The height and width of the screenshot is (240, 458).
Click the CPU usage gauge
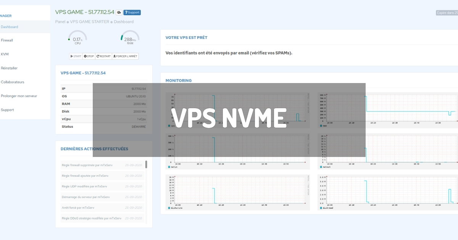[x=77, y=38]
